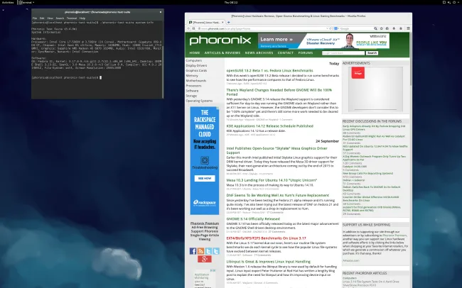
Task: Open Terminal File menu
Action: pos(35,18)
